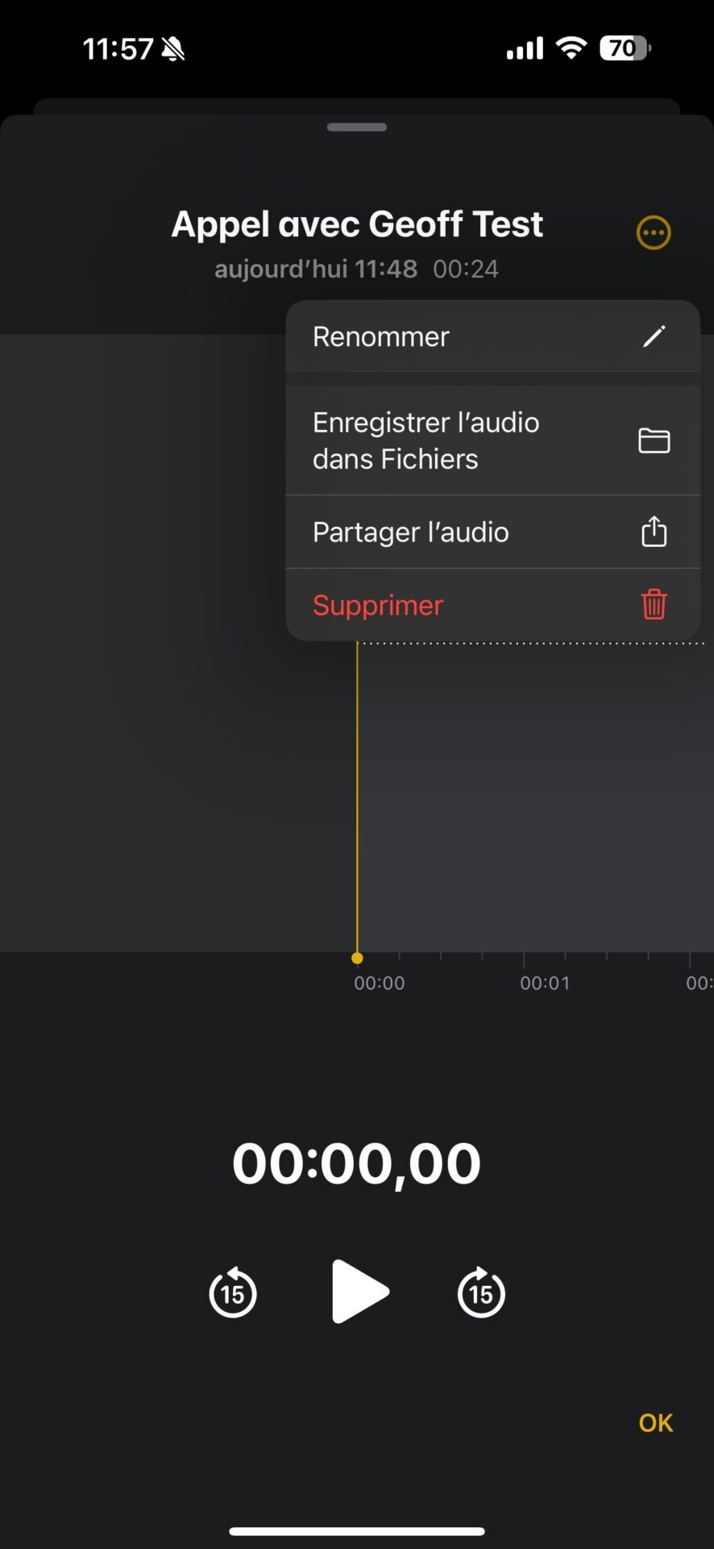This screenshot has width=714, height=1549.
Task: Open the ellipsis more options button
Action: [654, 233]
